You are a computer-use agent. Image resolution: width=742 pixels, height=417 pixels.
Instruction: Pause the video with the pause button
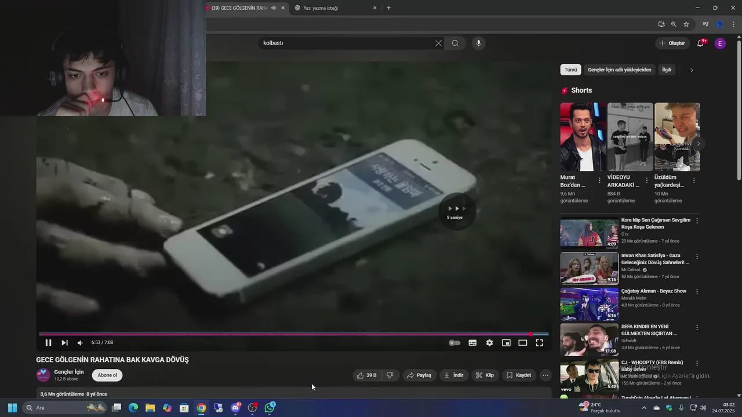pos(49,343)
